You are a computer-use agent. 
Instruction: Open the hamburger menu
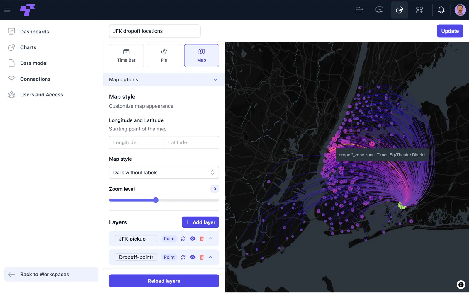pyautogui.click(x=7, y=10)
